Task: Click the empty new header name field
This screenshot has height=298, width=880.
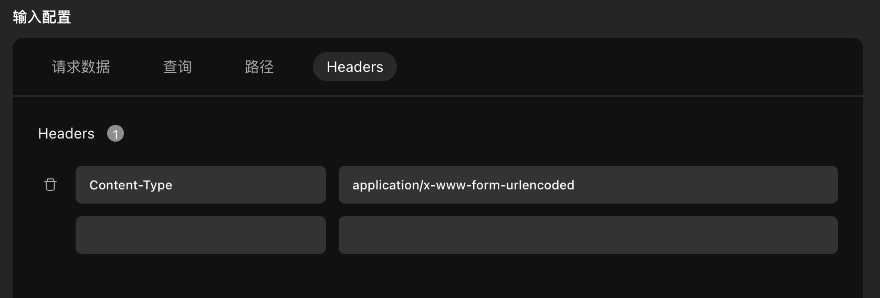Action: pos(201,235)
